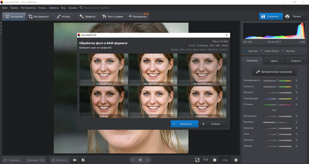This screenshot has width=309, height=164.
Task: Toggle the eye preview icon in bottom bar
Action: click(x=75, y=159)
